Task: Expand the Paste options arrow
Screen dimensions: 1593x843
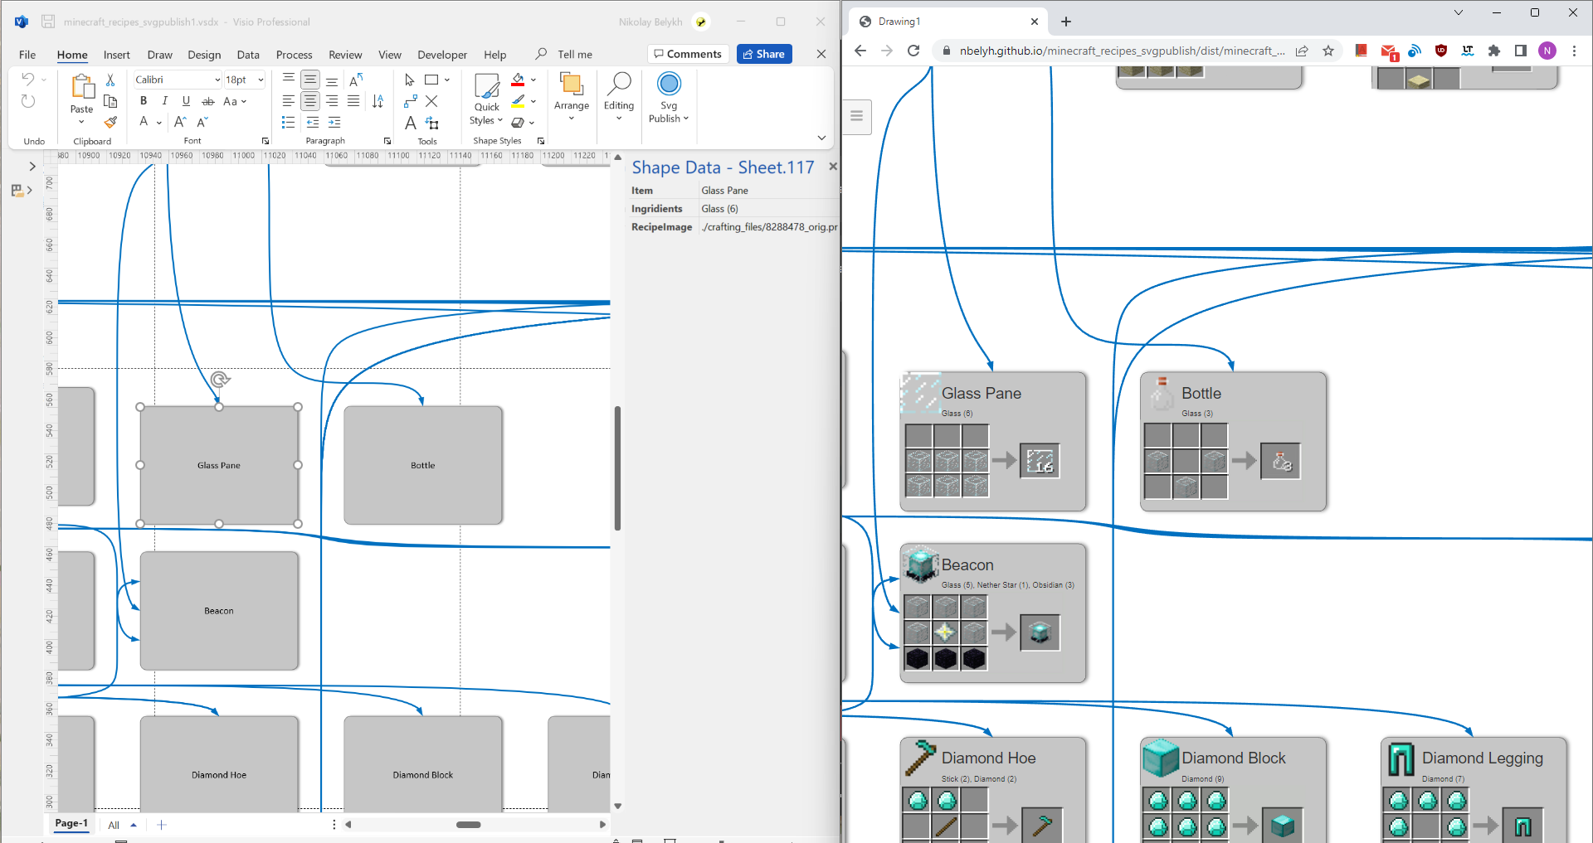Action: [81, 122]
